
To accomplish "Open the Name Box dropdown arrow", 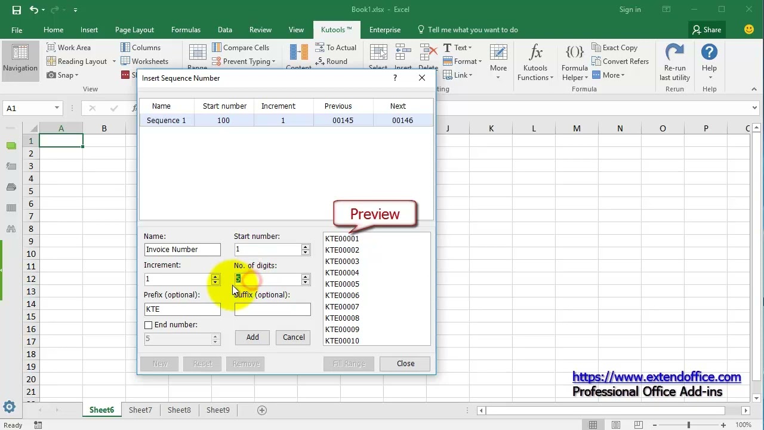I will [x=57, y=108].
